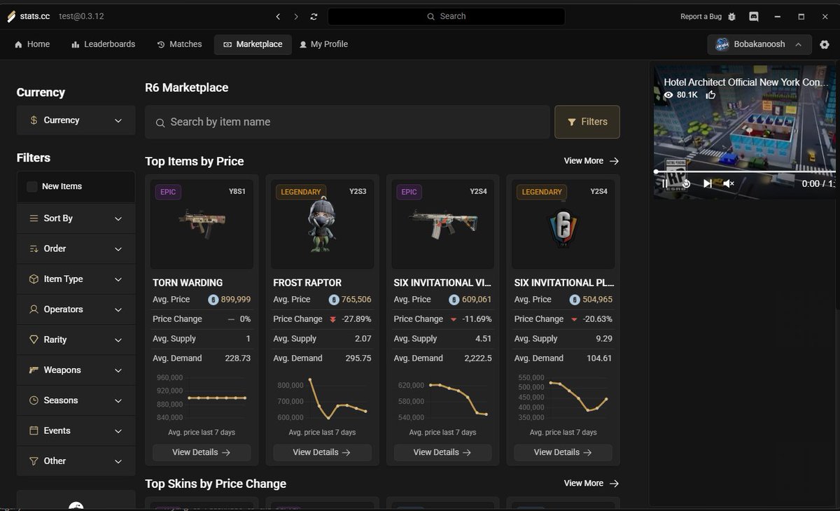View Details for Frost Raptor
Image resolution: width=840 pixels, height=511 pixels.
tap(322, 452)
